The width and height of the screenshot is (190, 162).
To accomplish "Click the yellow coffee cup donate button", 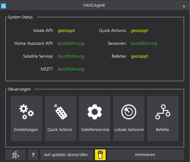I will point(100,155).
